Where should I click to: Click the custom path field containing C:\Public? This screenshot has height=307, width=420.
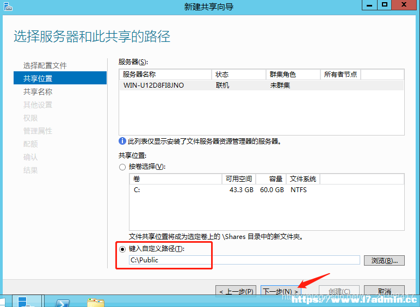click(x=244, y=260)
